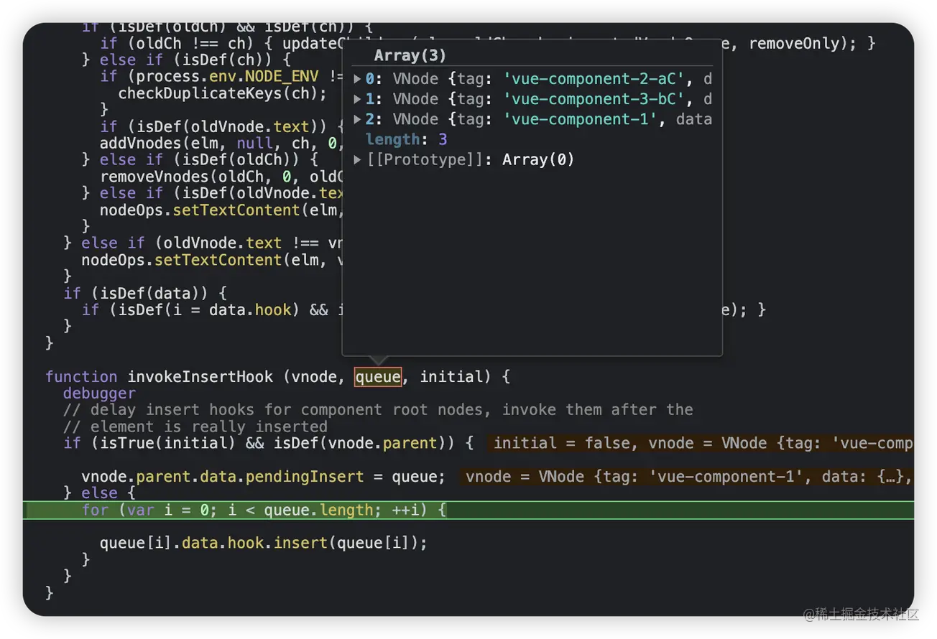This screenshot has height=639, width=937.
Task: Click the Array(3) tooltip header
Action: (410, 55)
